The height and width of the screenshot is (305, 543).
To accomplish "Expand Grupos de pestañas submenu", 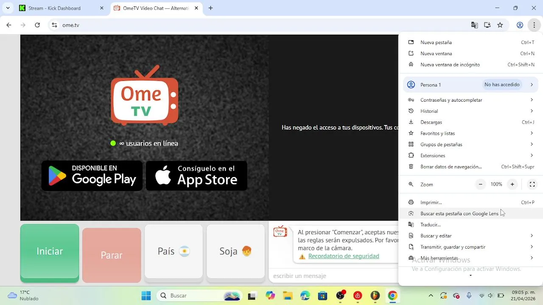I will 471,144.
